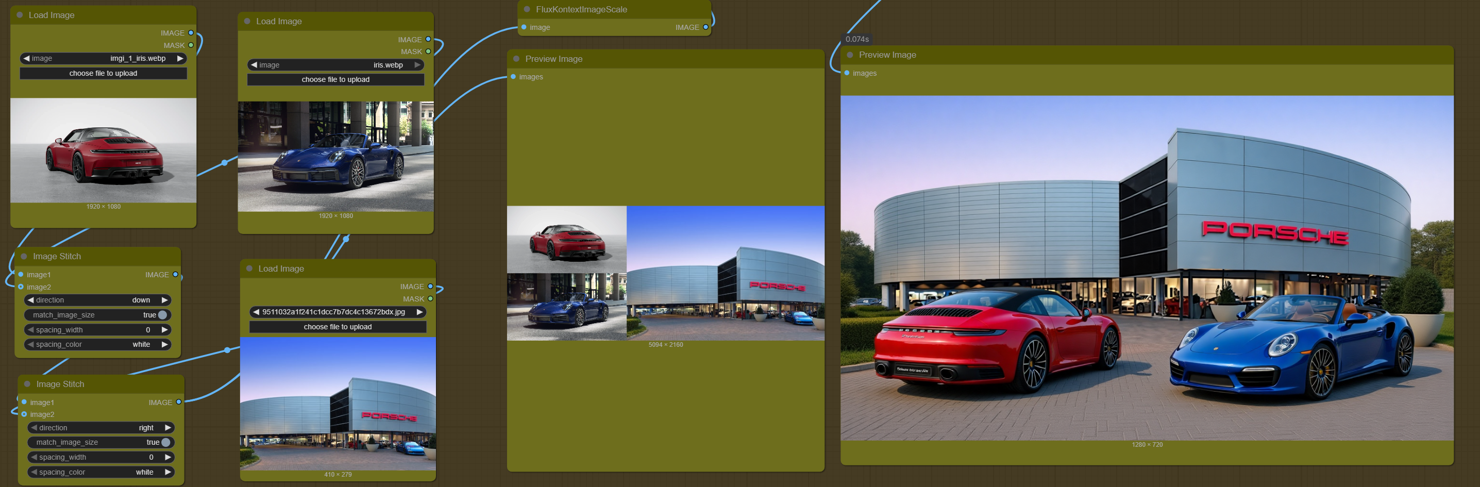Screen dimensions: 1480x487
Task: Click IMAGE output port of iris.webp Load Image node
Action: pyautogui.click(x=428, y=39)
